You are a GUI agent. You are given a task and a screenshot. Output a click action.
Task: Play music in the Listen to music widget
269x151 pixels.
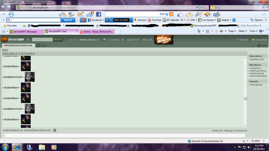point(107,20)
